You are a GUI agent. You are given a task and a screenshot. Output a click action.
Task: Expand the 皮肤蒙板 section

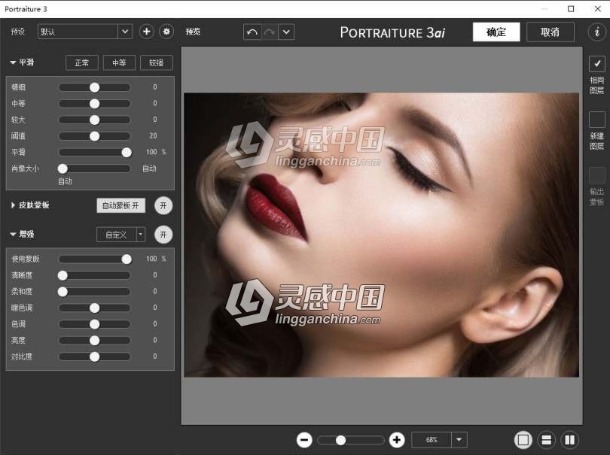point(13,205)
